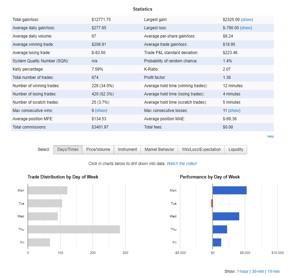Click the average winning trade value $208.91

click(99, 44)
